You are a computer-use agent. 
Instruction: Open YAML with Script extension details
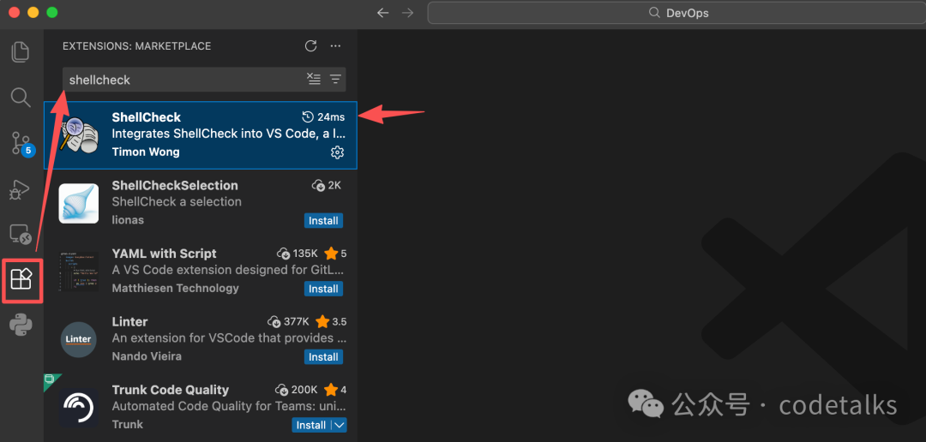(201, 272)
